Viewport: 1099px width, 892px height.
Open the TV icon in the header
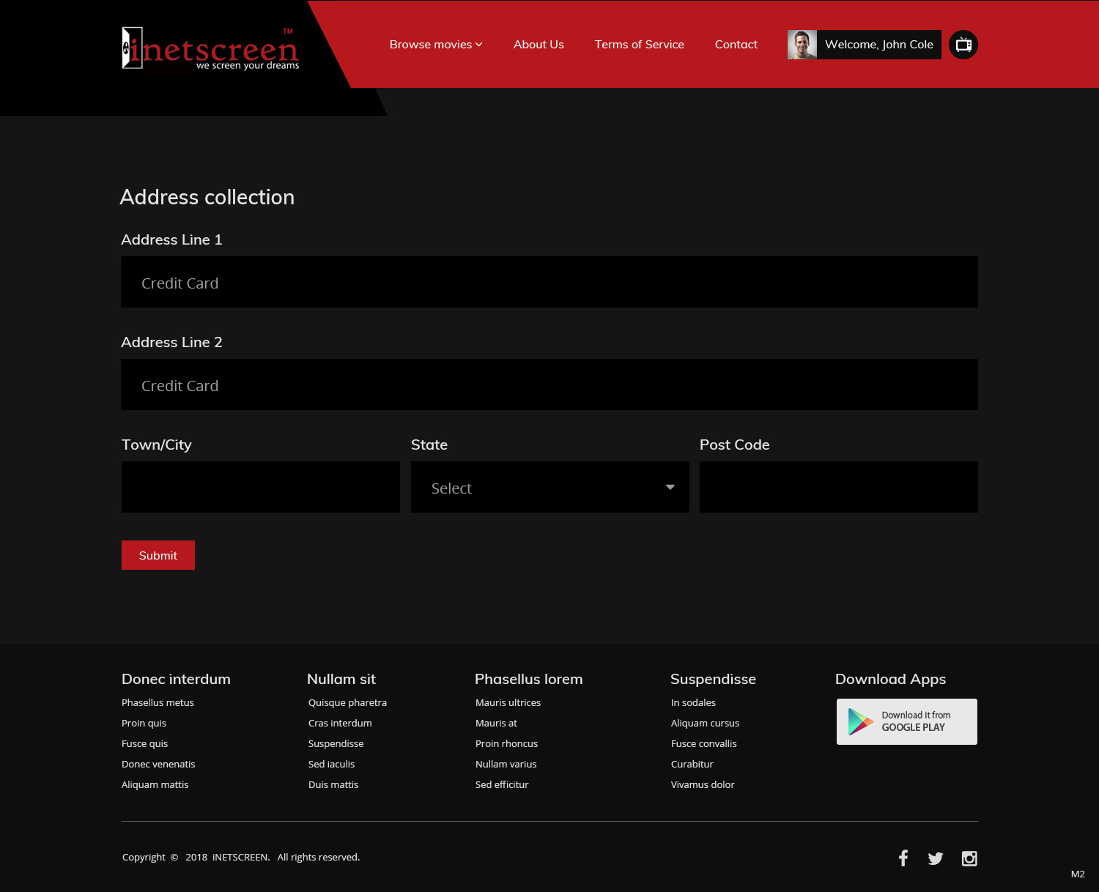963,44
